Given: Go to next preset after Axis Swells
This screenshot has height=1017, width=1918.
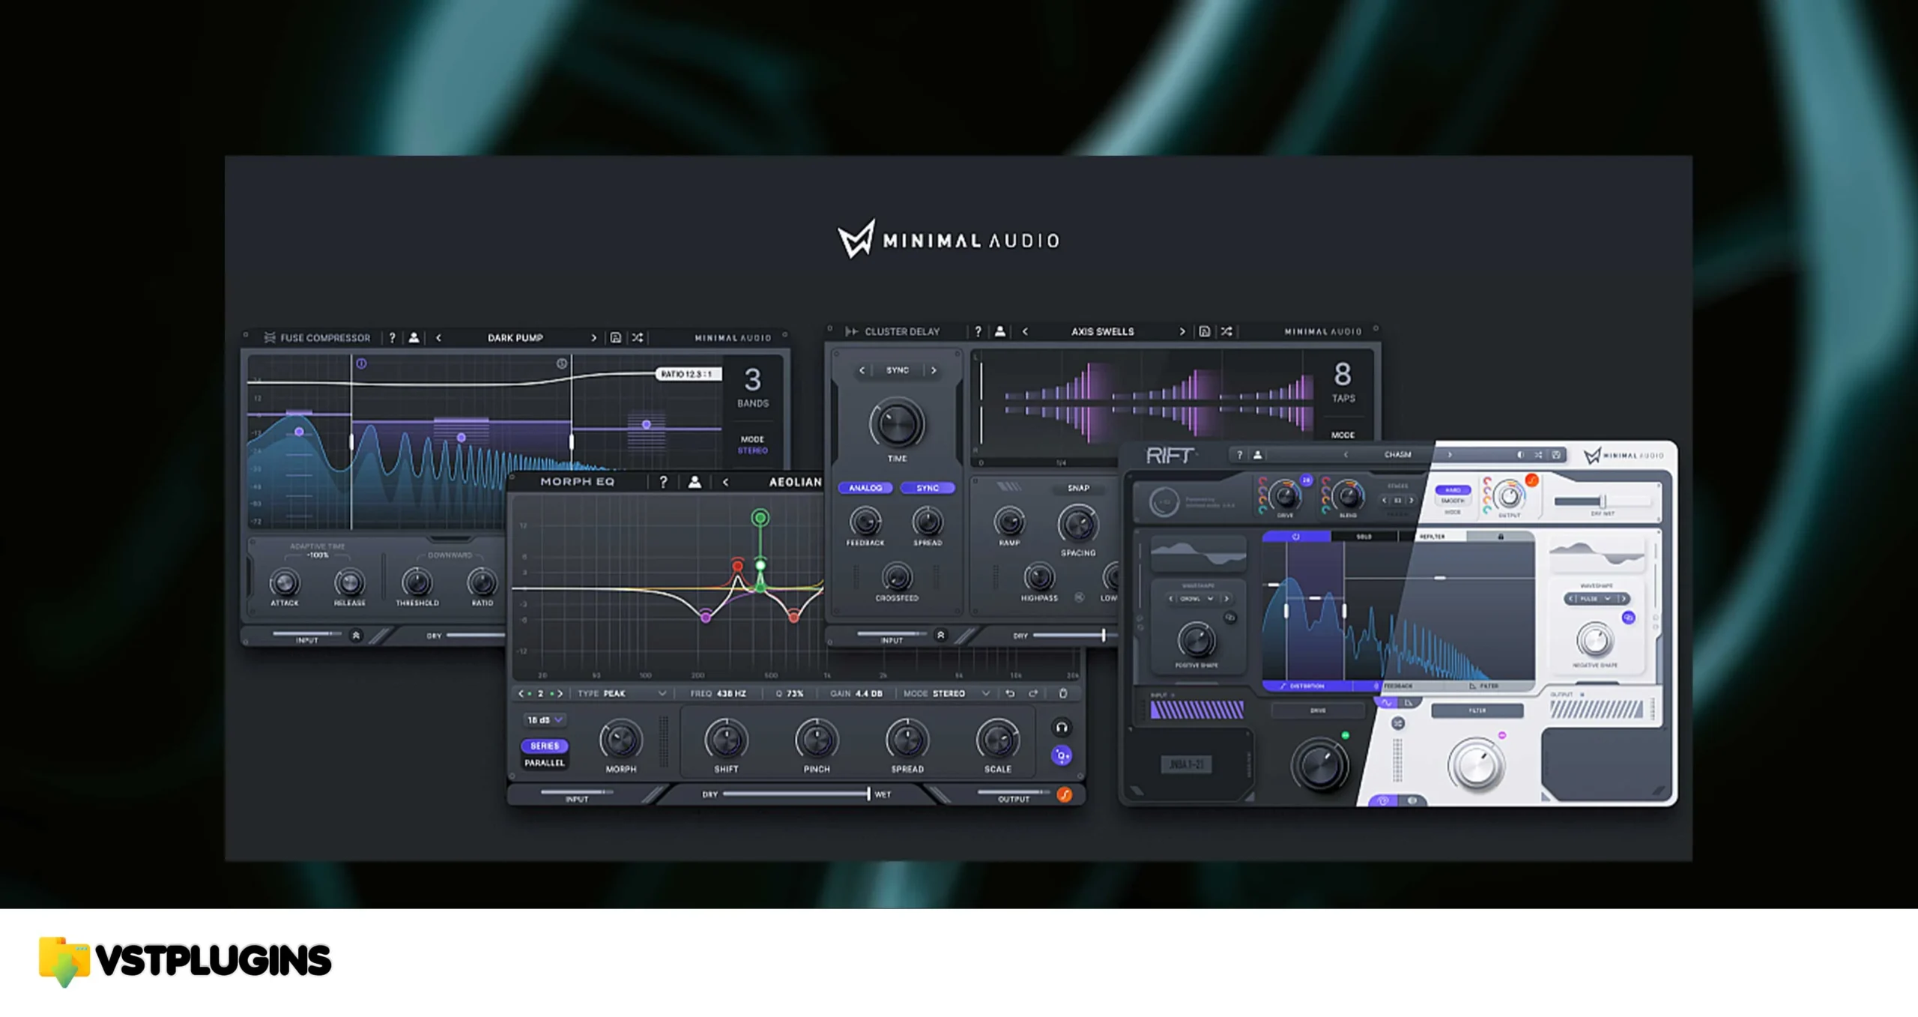Looking at the screenshot, I should (1182, 331).
